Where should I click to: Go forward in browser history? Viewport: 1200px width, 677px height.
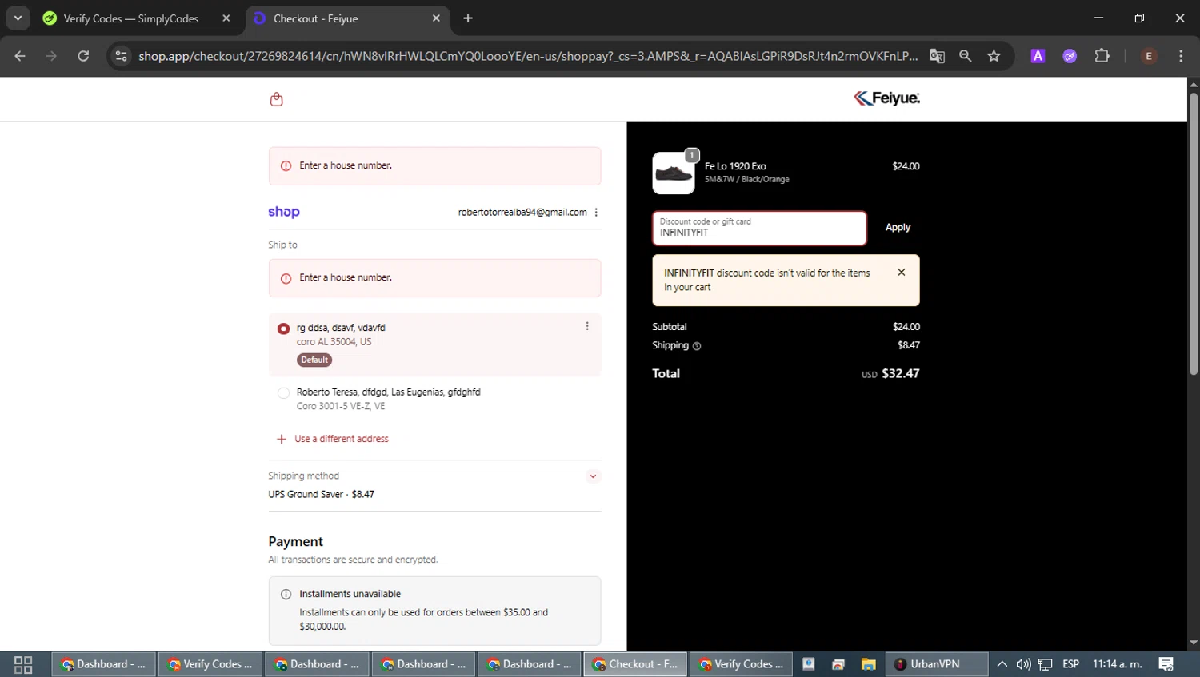[x=51, y=56]
